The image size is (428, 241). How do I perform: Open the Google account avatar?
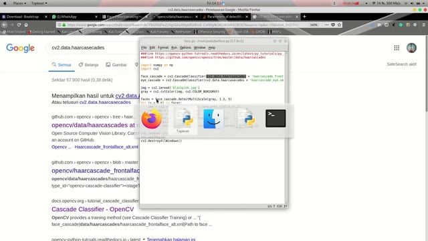[411, 48]
